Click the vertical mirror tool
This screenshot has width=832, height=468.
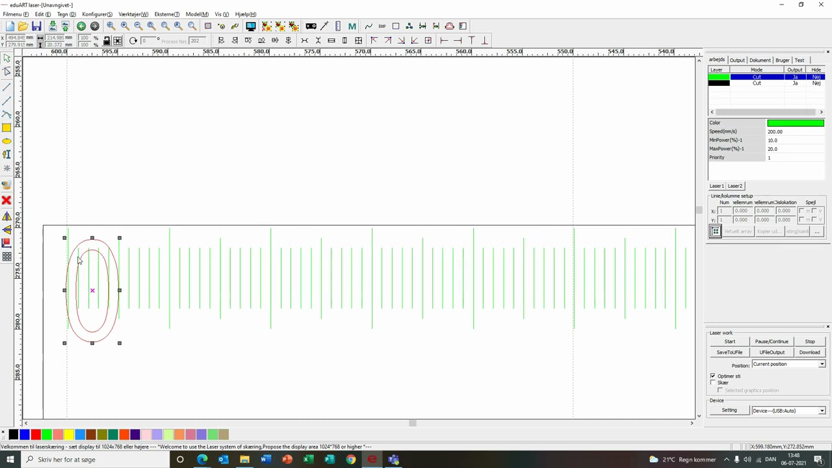tap(6, 229)
